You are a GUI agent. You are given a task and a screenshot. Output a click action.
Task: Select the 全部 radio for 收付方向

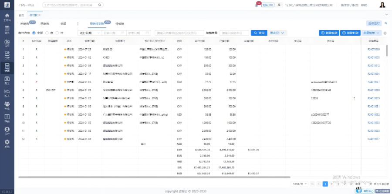click(34, 33)
